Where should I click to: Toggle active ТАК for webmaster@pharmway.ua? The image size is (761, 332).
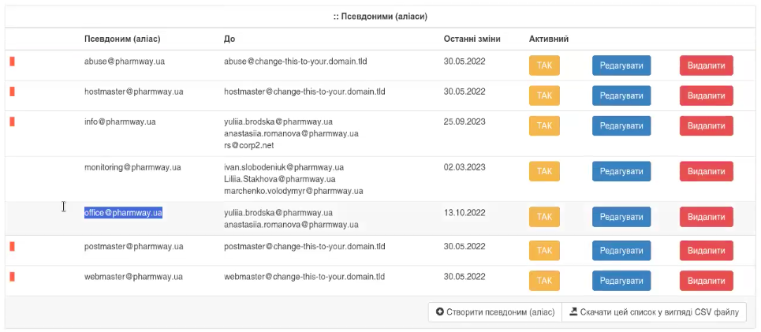[x=544, y=281]
